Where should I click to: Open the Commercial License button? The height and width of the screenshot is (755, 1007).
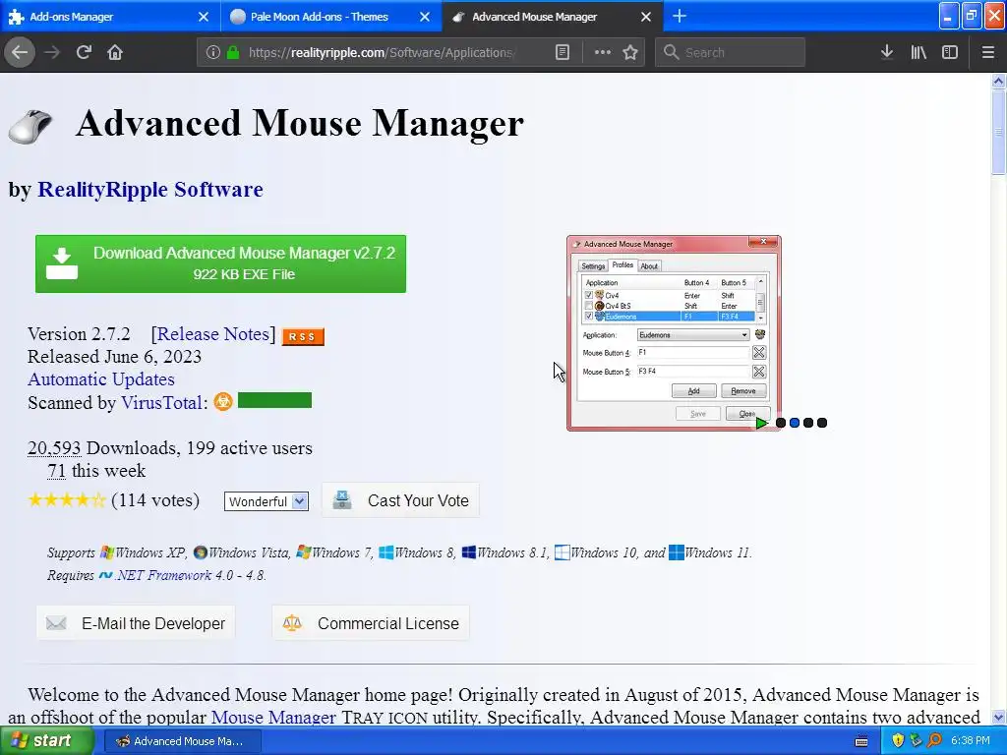click(x=371, y=622)
